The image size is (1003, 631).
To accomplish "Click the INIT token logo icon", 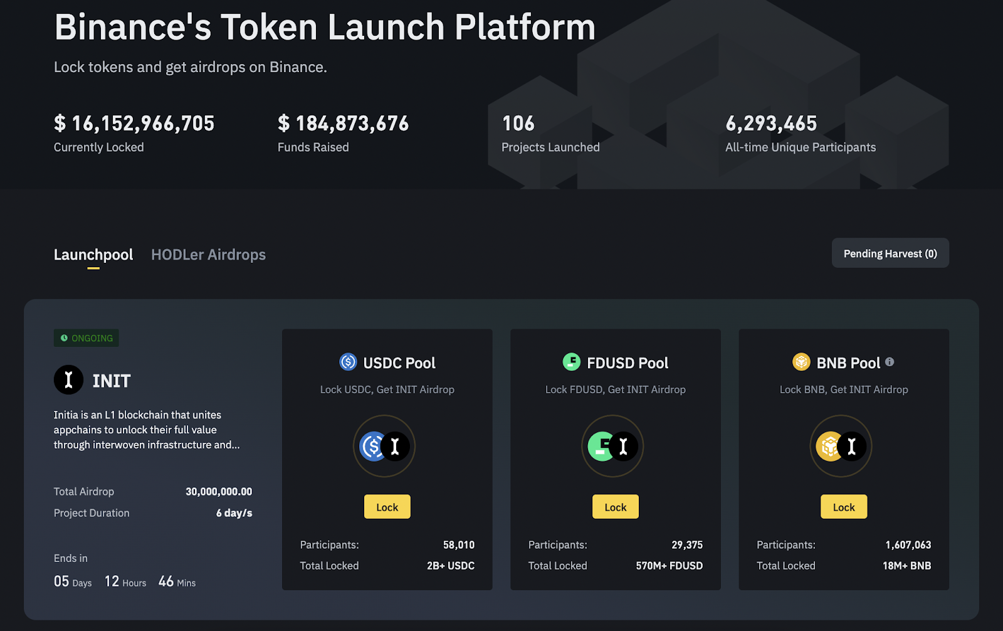I will point(68,380).
